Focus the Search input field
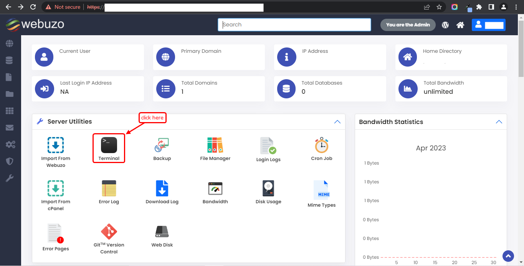This screenshot has width=524, height=266. (294, 25)
